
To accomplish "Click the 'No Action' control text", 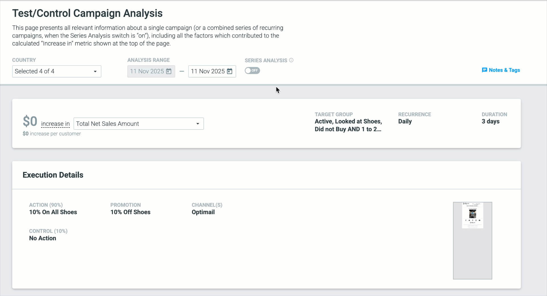I will [x=42, y=238].
